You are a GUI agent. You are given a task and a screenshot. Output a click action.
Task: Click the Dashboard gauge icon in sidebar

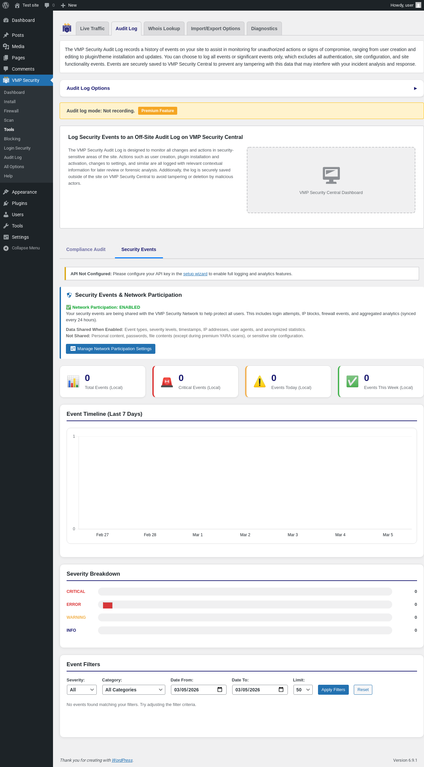coord(6,20)
